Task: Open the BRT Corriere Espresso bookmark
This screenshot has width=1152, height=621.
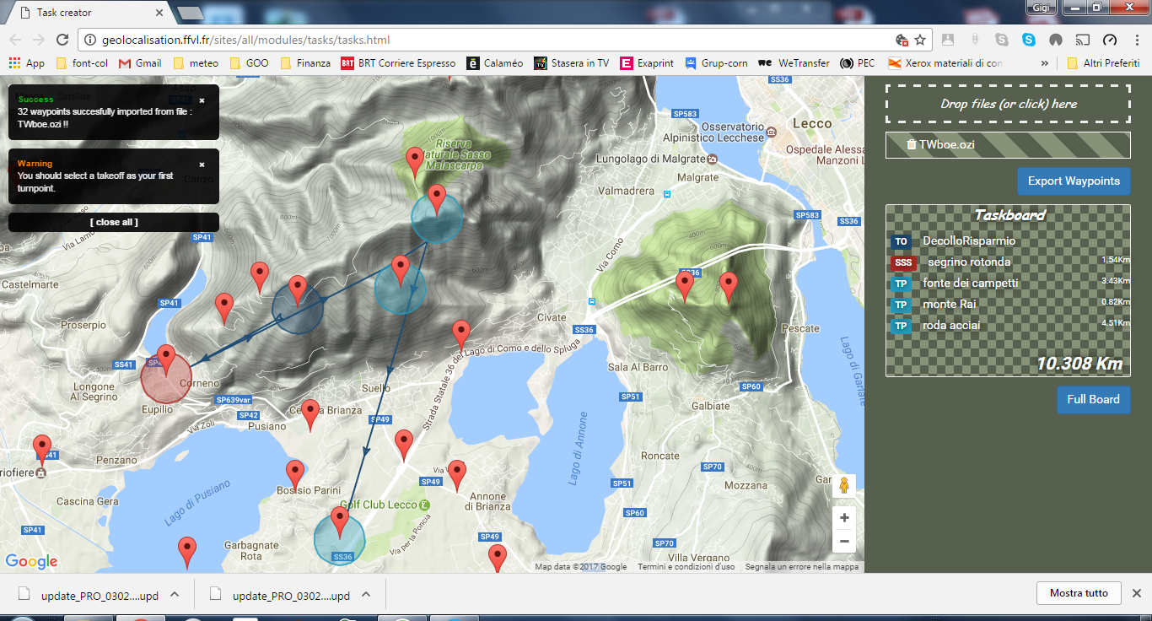Action: coord(398,63)
